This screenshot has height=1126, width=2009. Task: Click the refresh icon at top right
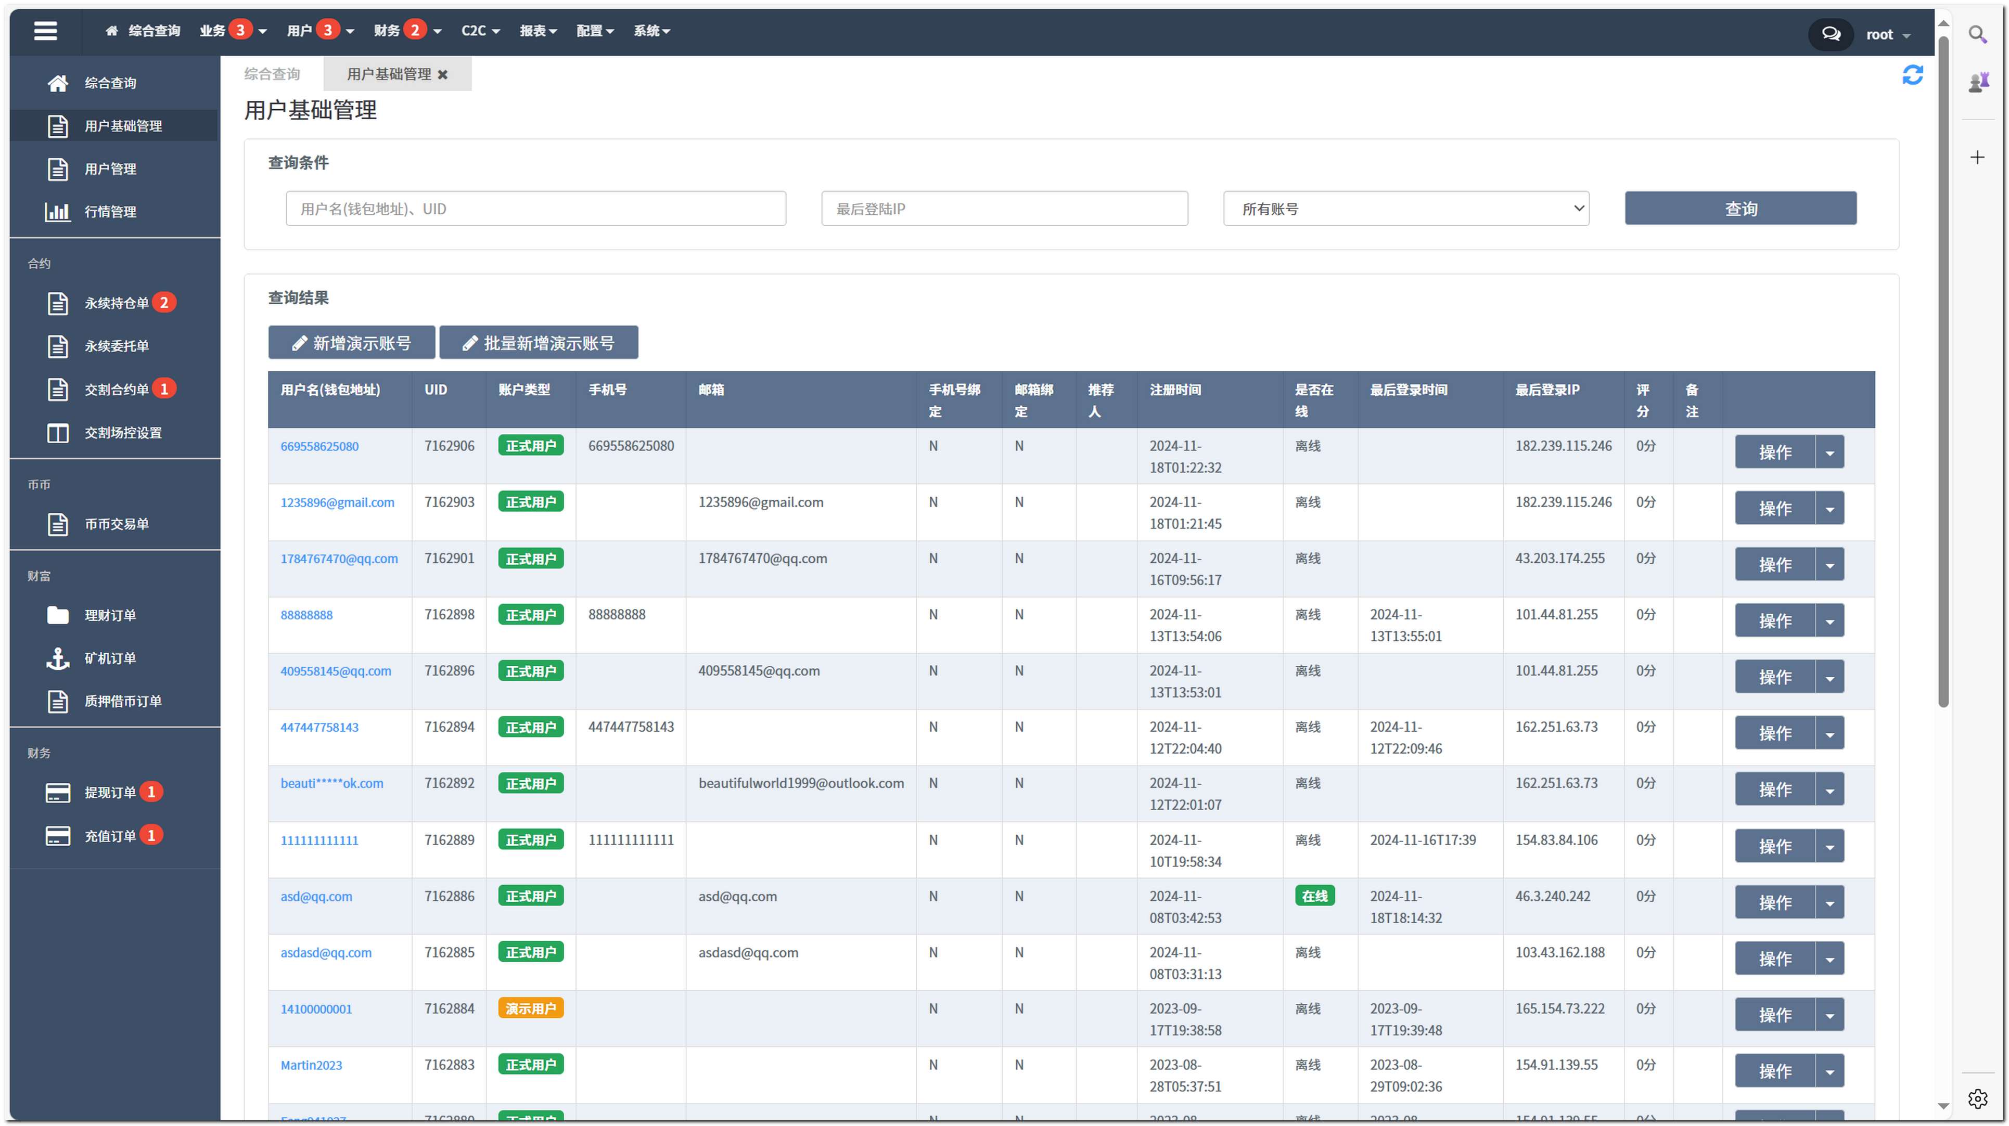[1912, 75]
